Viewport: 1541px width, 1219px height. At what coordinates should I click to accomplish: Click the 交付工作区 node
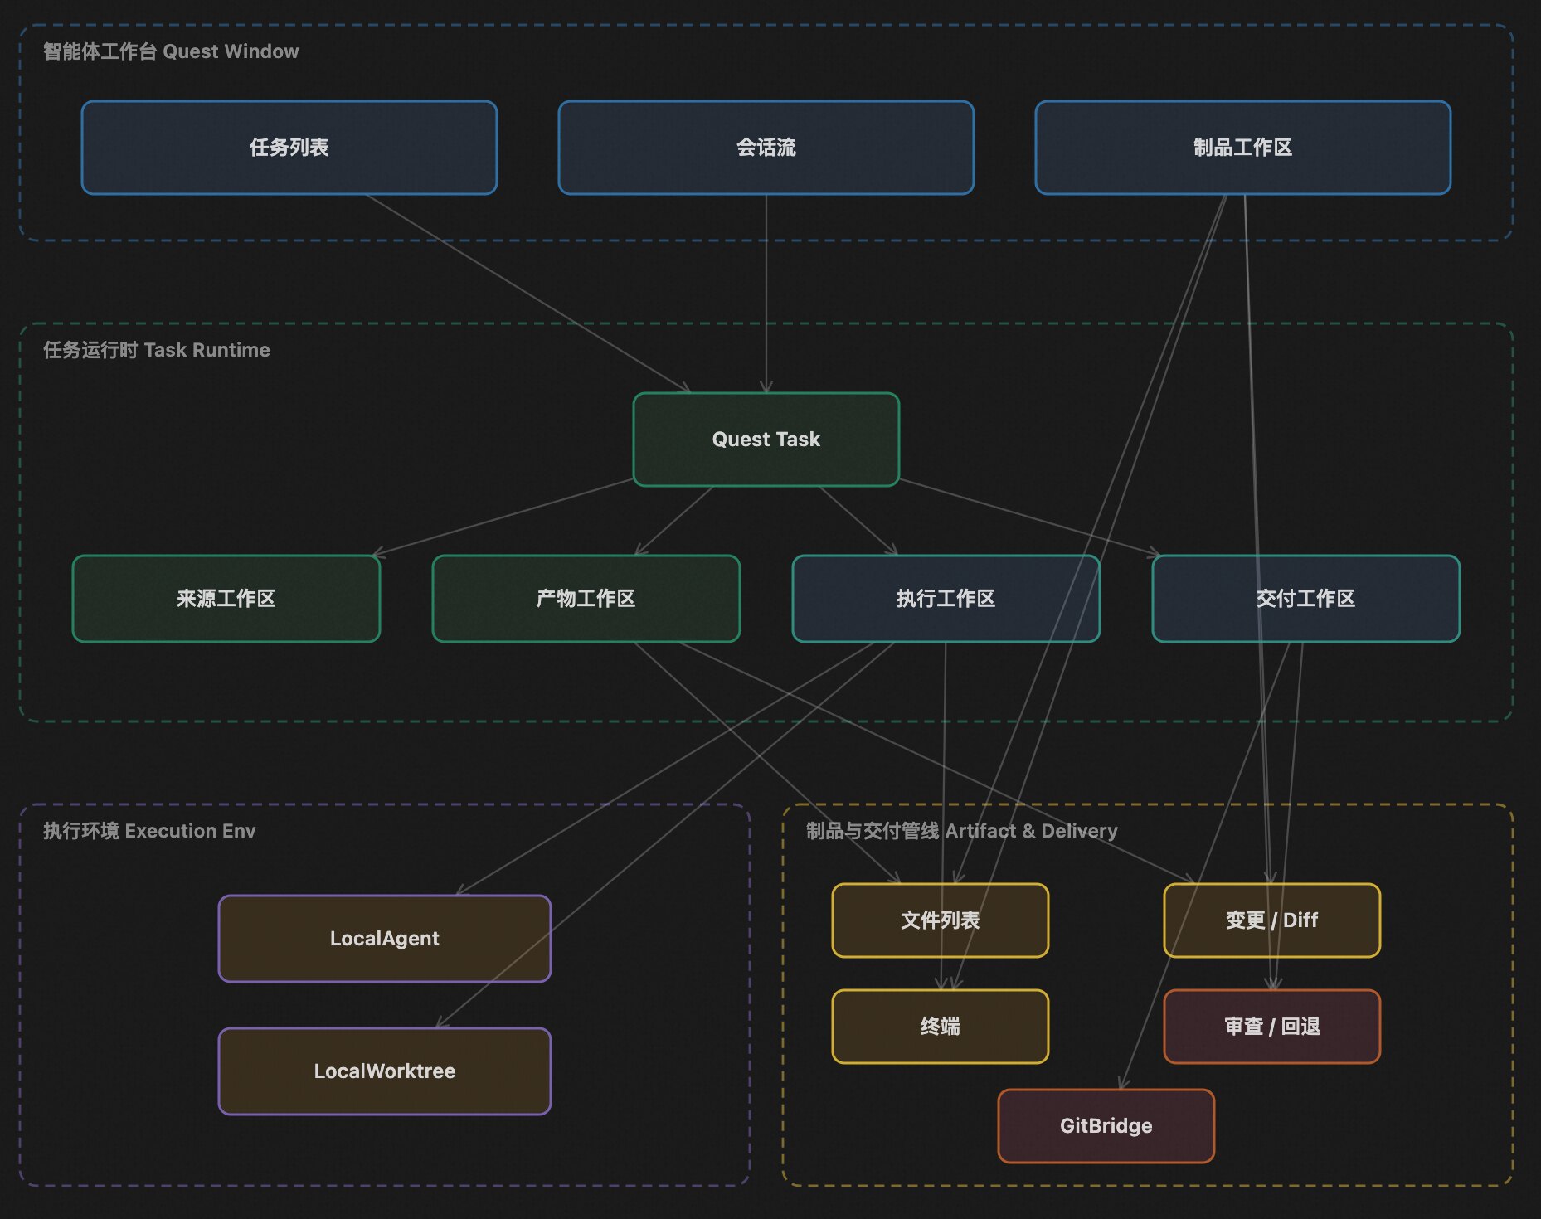tap(1306, 599)
